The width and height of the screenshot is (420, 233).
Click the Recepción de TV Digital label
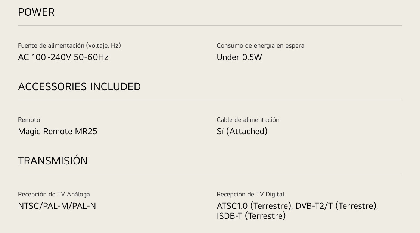251,195
